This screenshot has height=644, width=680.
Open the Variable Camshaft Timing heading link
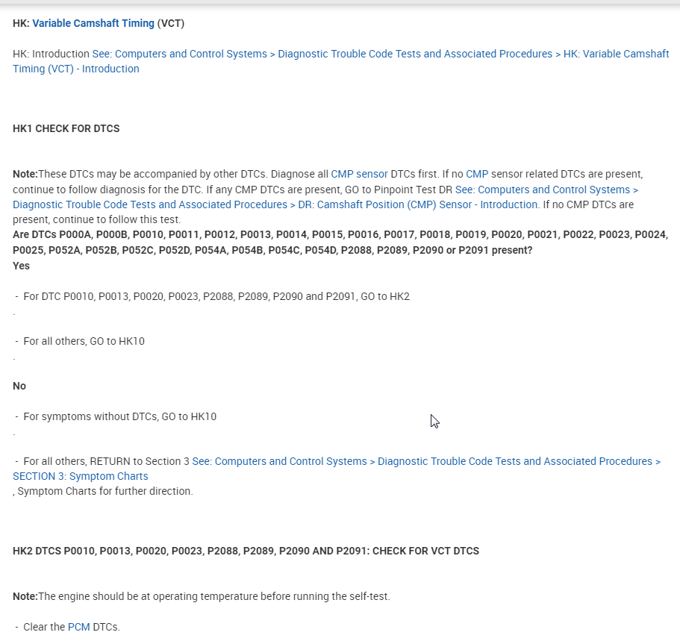point(93,24)
